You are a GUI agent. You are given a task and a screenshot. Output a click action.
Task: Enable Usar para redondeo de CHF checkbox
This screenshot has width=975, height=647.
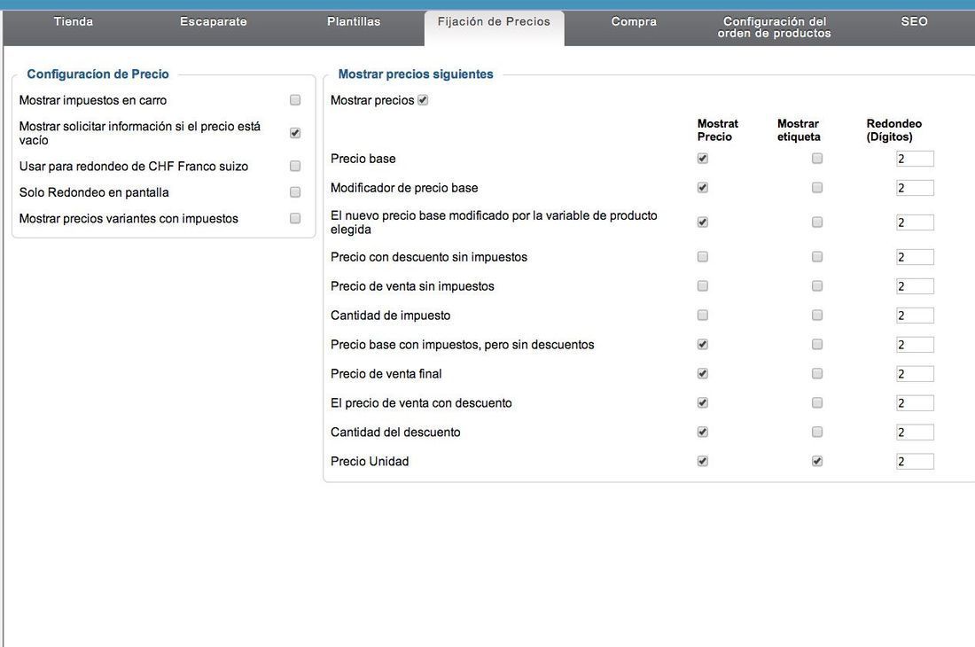(x=295, y=166)
